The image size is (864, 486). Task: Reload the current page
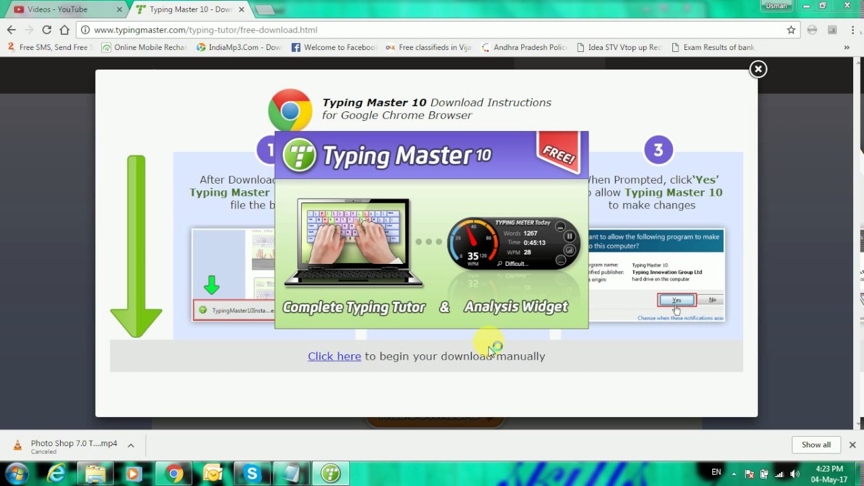[x=47, y=30]
